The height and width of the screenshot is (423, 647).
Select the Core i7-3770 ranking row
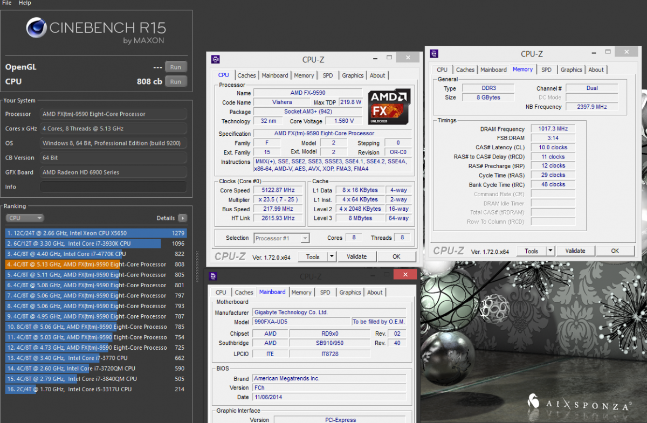pyautogui.click(x=97, y=358)
